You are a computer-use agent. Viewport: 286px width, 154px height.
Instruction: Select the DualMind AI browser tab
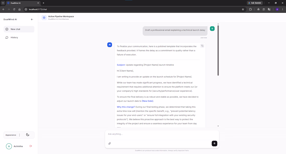23,3
